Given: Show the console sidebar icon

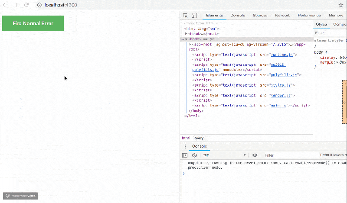Looking at the screenshot, I should 185,155.
